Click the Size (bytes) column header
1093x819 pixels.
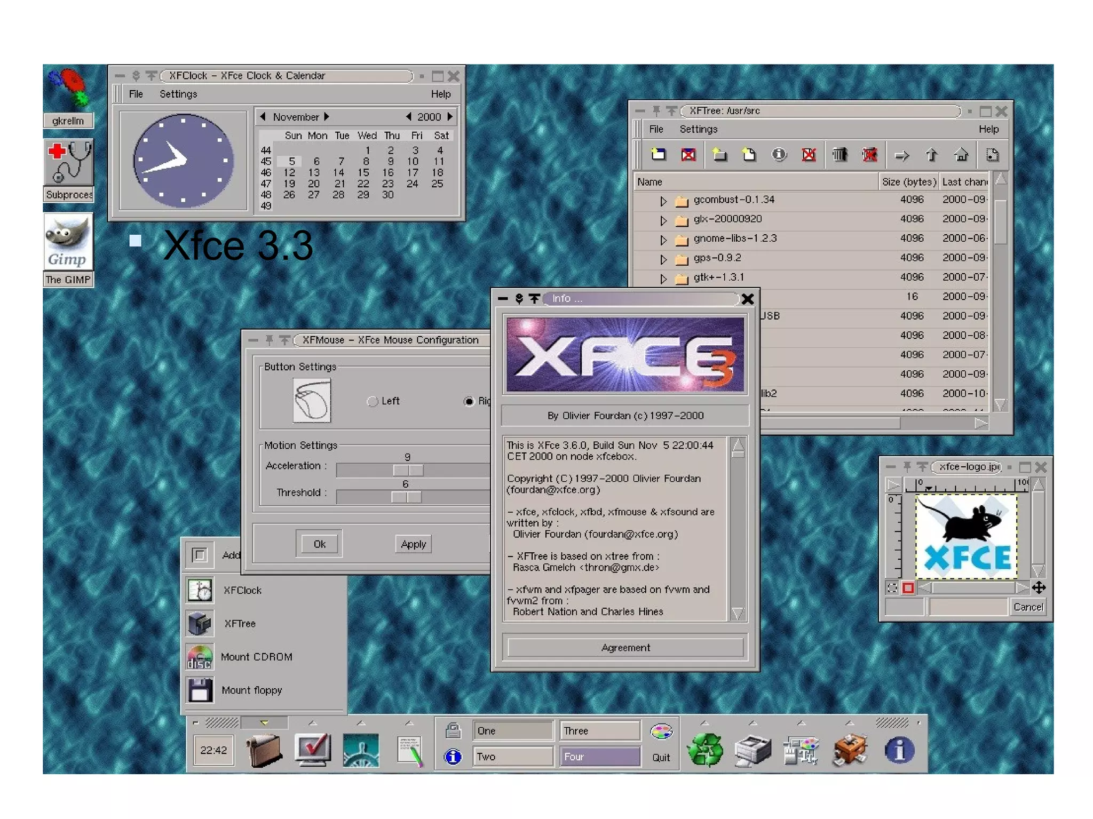(x=909, y=182)
